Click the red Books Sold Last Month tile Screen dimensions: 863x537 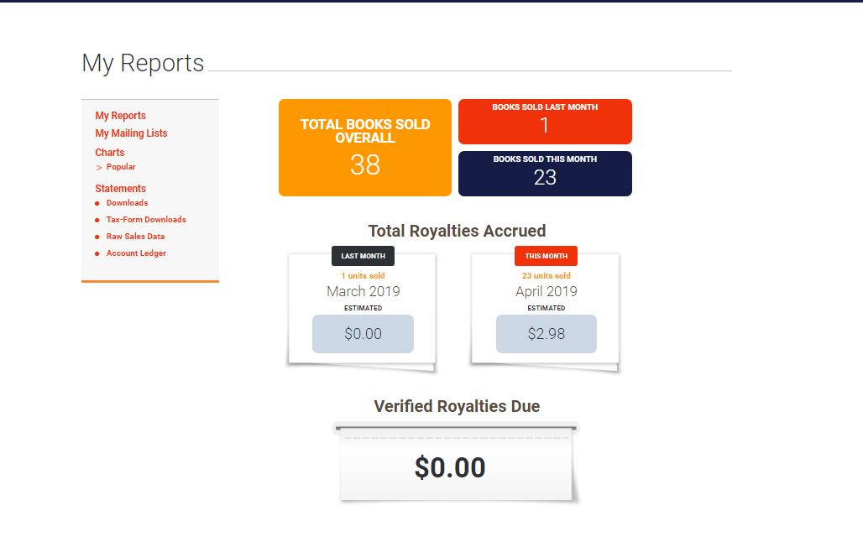(x=545, y=122)
